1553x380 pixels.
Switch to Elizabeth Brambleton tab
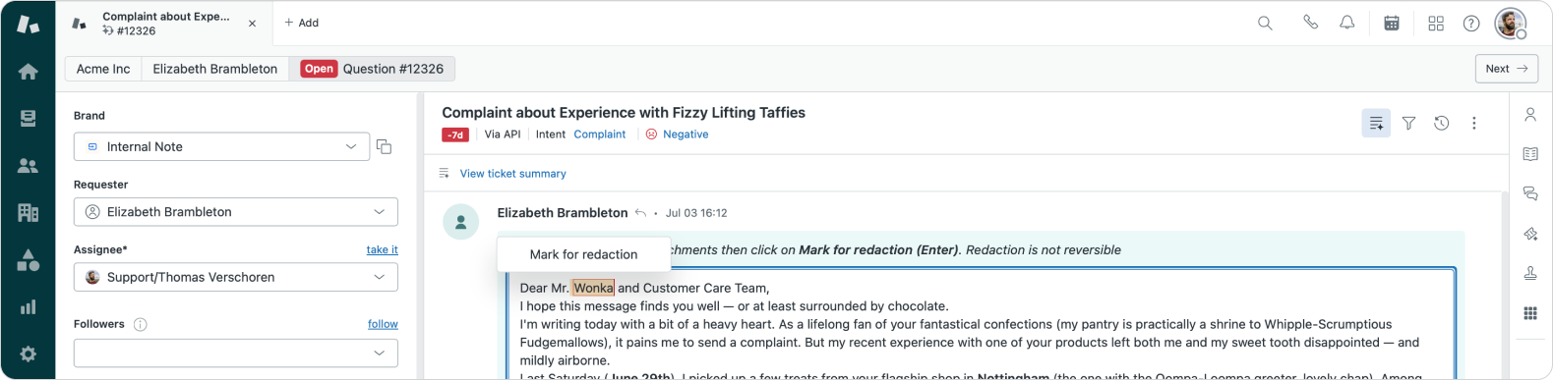(214, 69)
